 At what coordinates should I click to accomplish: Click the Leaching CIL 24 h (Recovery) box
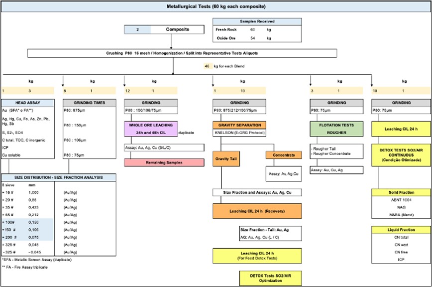(x=257, y=211)
